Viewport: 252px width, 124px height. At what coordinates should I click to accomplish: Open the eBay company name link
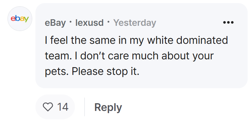pos(55,23)
